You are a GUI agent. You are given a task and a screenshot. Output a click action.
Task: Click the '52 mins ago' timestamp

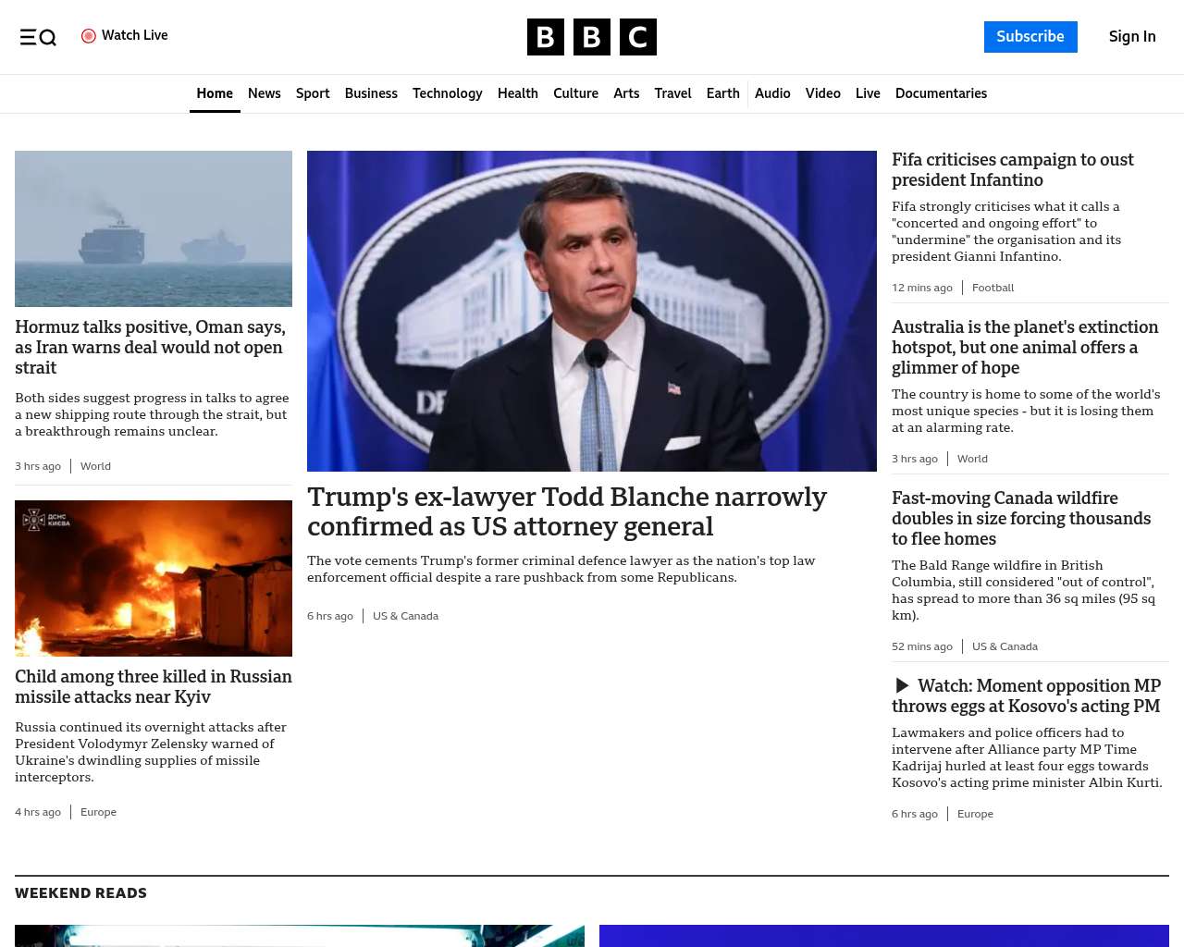(922, 646)
